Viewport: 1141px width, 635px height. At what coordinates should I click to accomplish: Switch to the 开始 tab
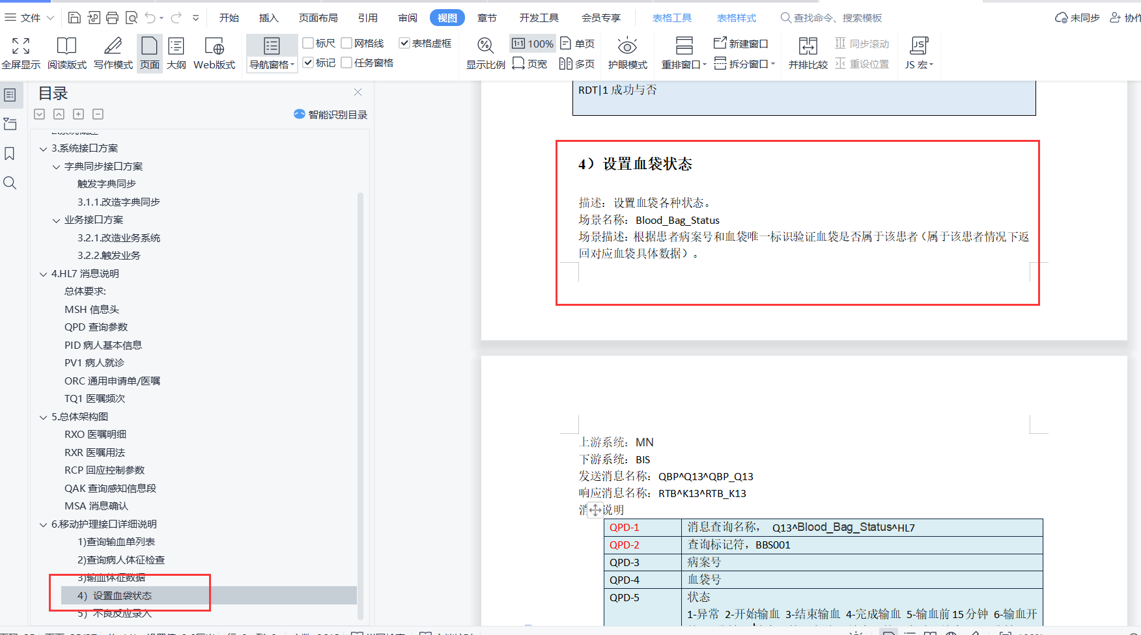pyautogui.click(x=229, y=18)
